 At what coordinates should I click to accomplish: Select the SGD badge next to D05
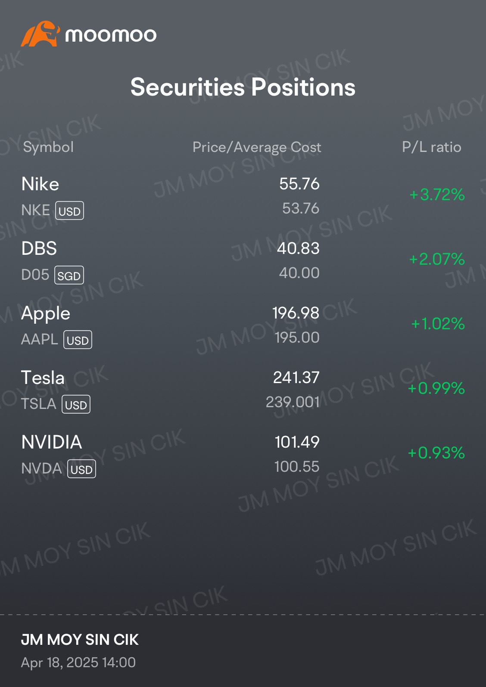[69, 275]
